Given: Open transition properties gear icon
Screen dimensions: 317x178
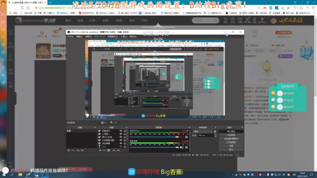Looking at the screenshot, I should (215, 132).
